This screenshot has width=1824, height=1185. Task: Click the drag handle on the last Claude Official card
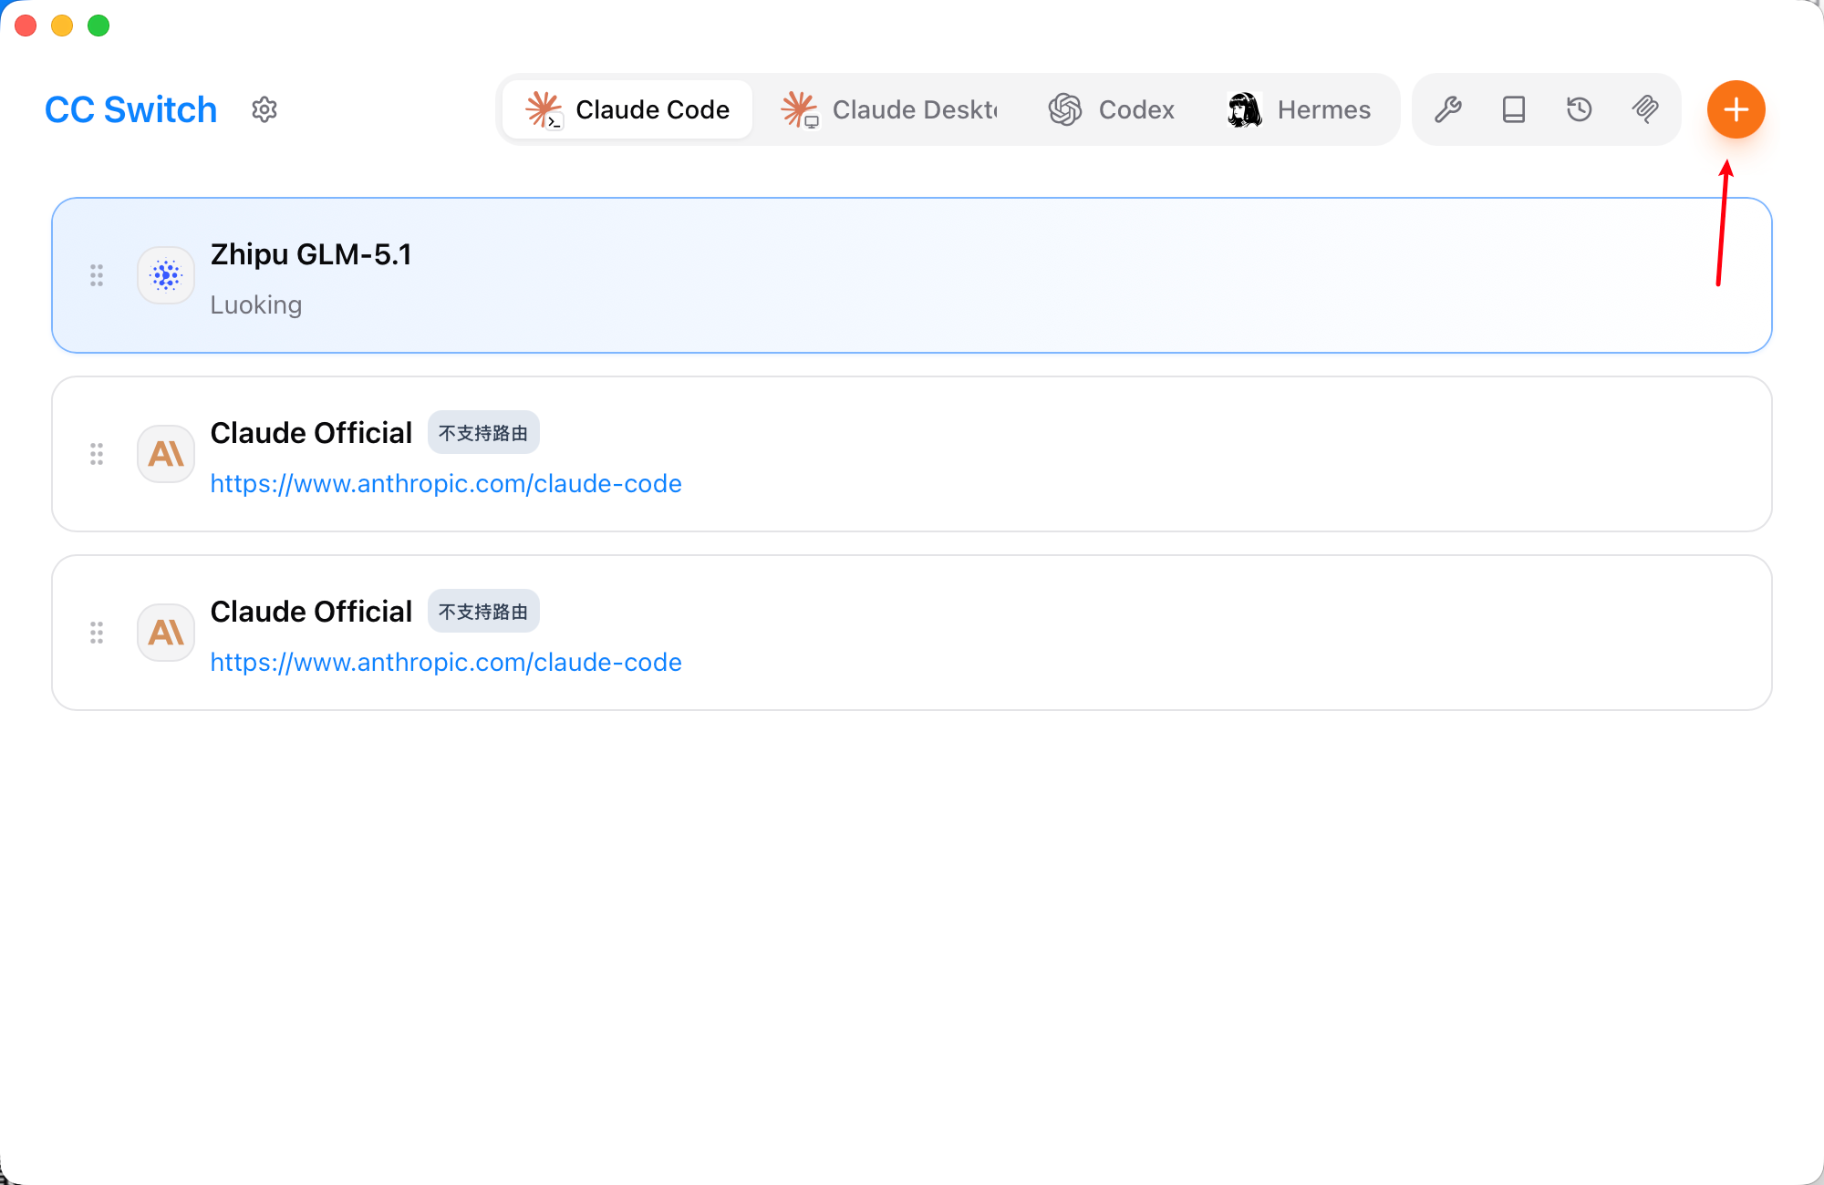coord(97,633)
